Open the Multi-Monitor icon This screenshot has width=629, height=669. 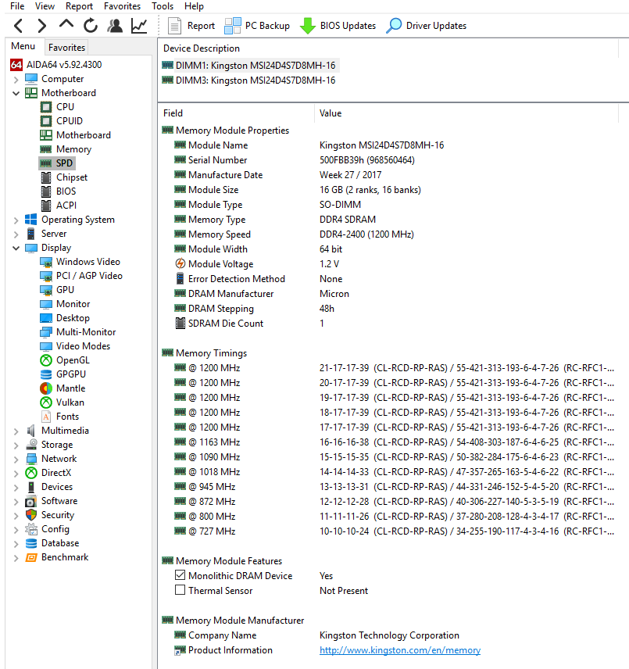pyautogui.click(x=46, y=332)
